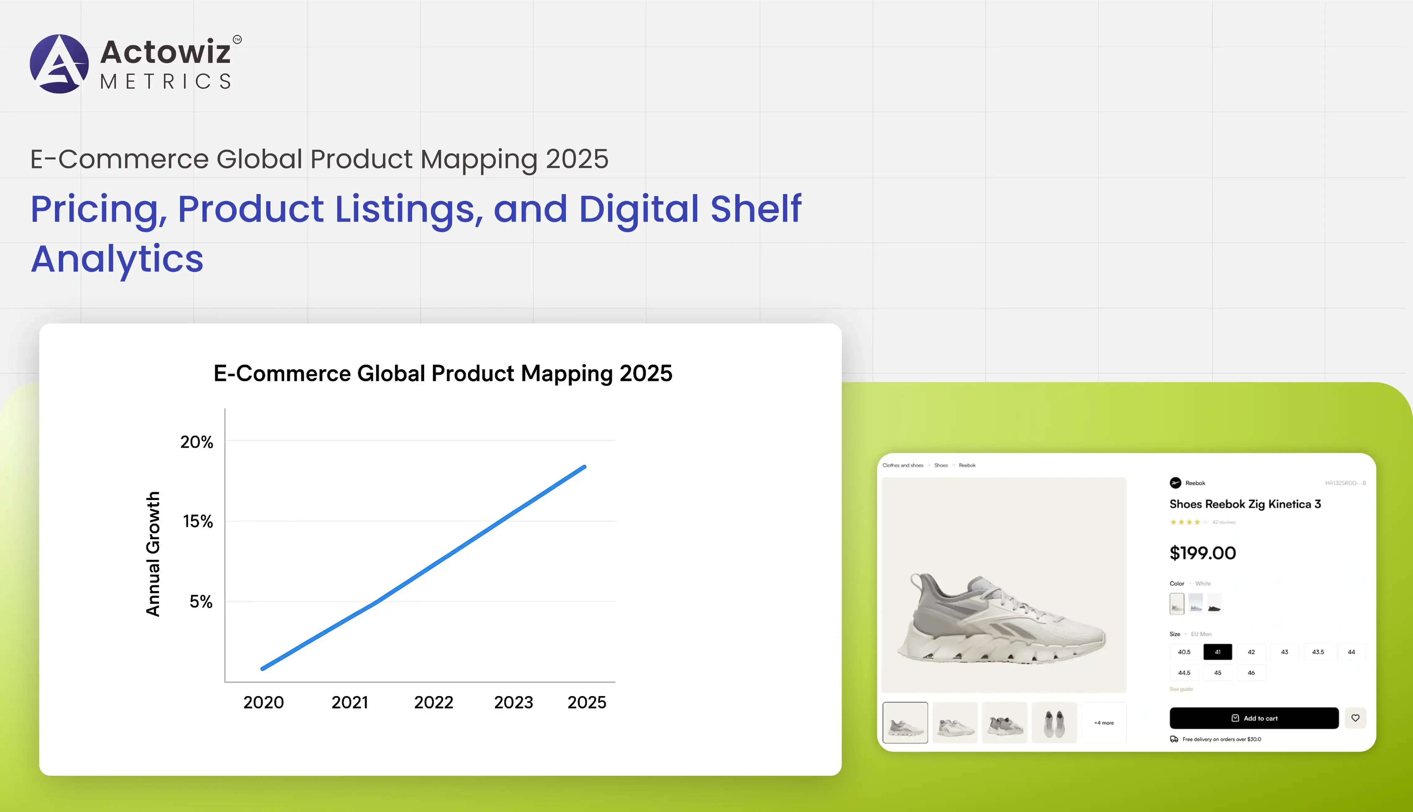
Task: Click the delivery truck icon
Action: (1174, 740)
